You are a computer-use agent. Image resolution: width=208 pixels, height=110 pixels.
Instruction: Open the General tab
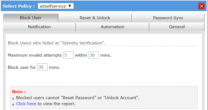tap(177, 27)
